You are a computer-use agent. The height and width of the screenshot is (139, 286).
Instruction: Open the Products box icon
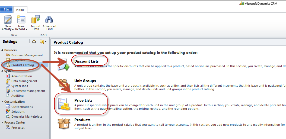point(64,124)
